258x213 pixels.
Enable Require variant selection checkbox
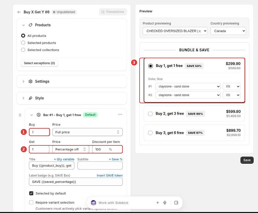point(31,202)
